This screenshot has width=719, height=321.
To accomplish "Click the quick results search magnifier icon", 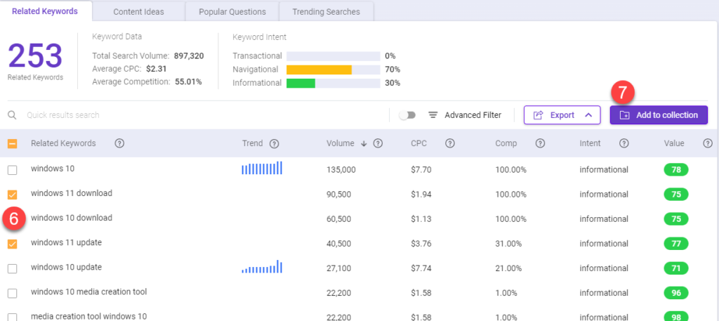I will click(12, 115).
